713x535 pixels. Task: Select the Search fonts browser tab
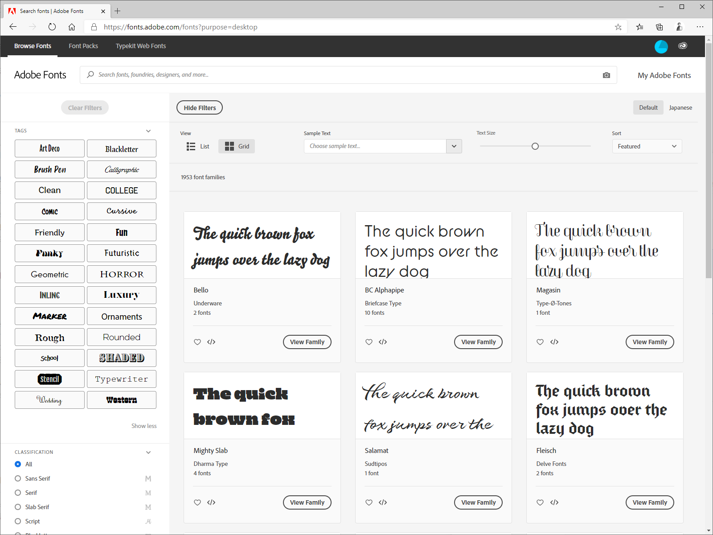click(57, 11)
